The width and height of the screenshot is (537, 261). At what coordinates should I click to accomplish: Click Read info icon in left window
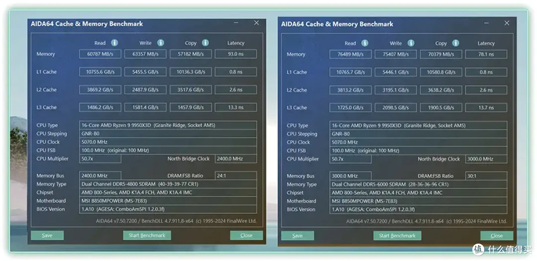pyautogui.click(x=114, y=43)
